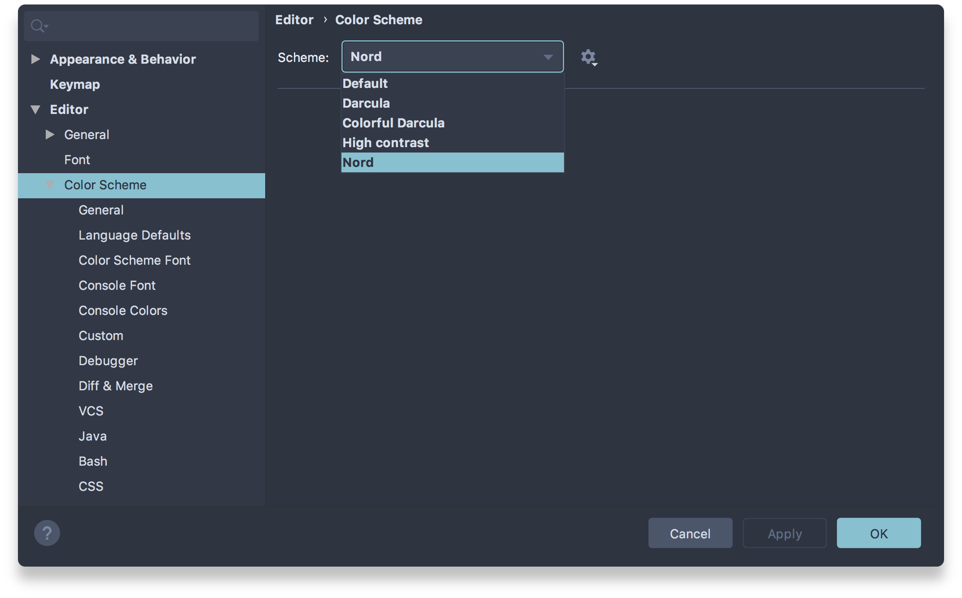This screenshot has height=598, width=962.
Task: Collapse the Color Scheme tree node
Action: pos(50,185)
